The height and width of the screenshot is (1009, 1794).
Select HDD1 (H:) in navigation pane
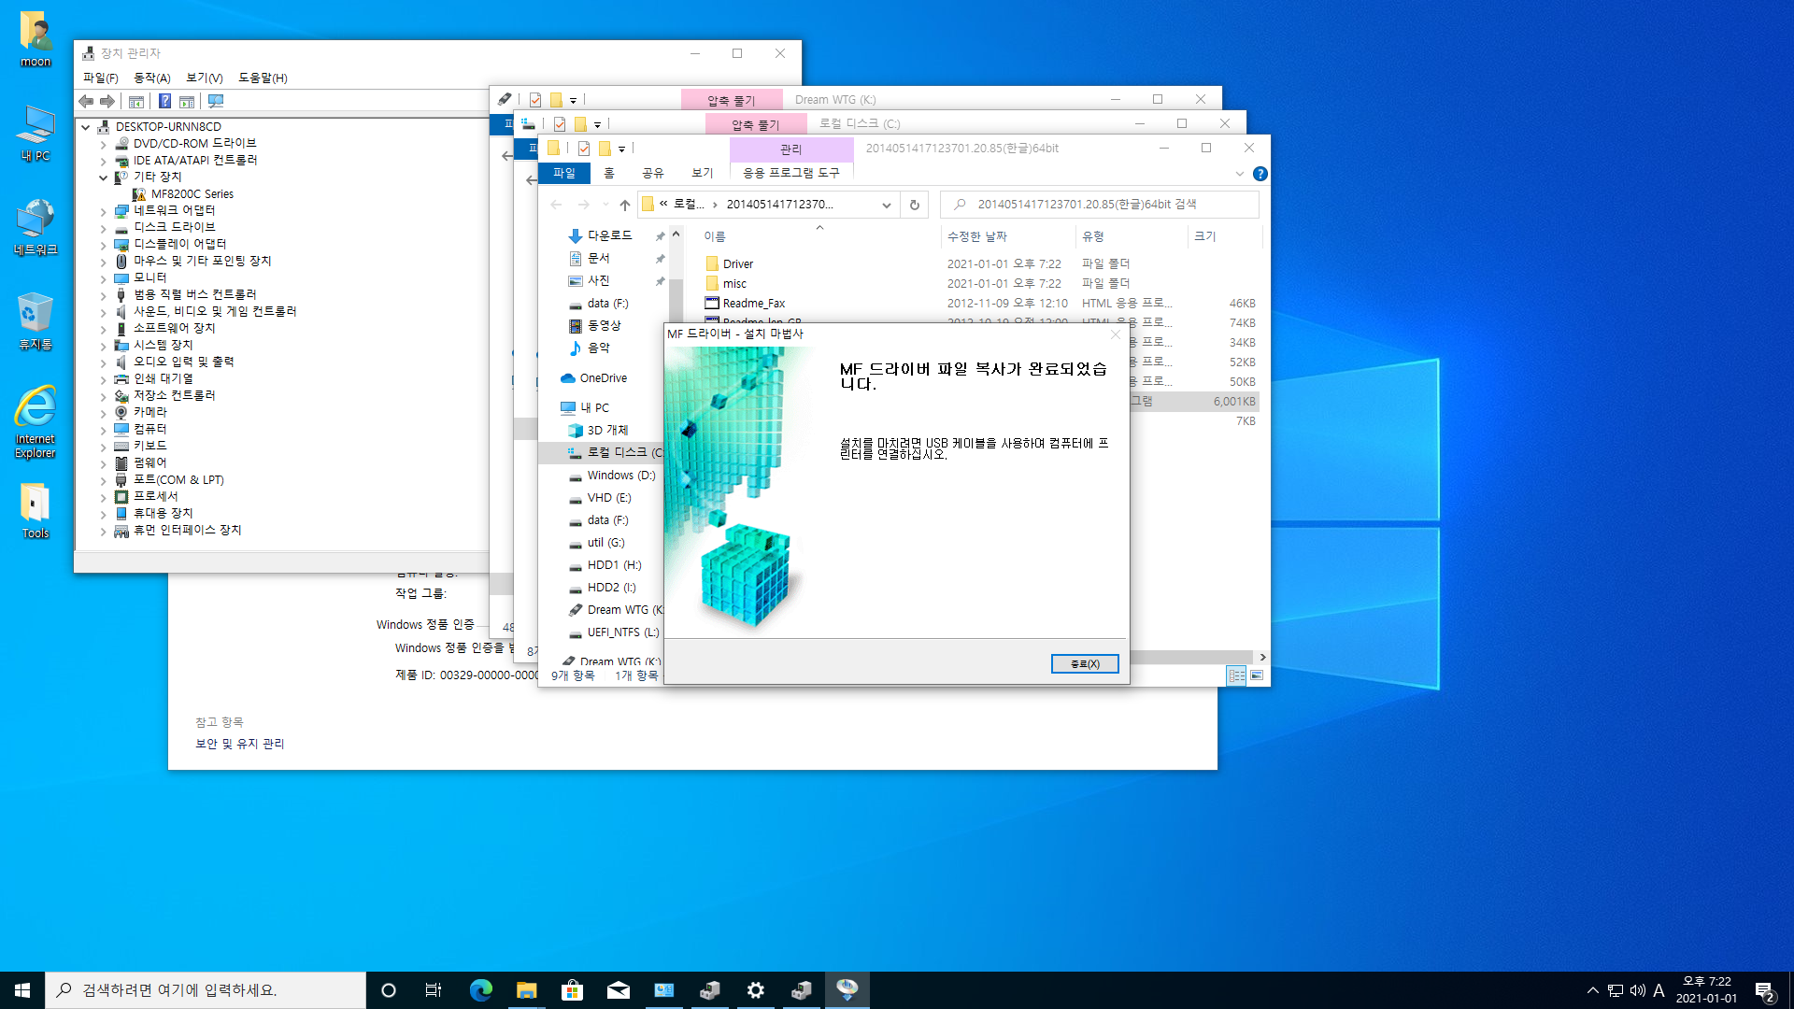click(x=614, y=565)
